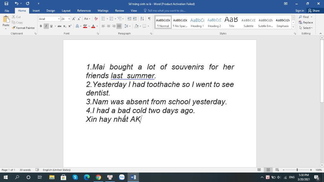Apply Borders to the paragraph
Screen dimensions: 324x182
click(x=144, y=26)
